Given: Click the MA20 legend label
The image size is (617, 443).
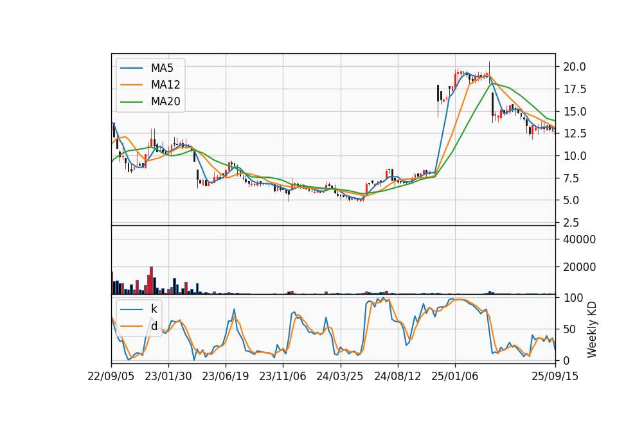Looking at the screenshot, I should [x=165, y=101].
